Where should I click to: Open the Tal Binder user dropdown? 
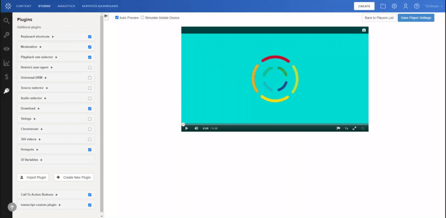point(434,6)
